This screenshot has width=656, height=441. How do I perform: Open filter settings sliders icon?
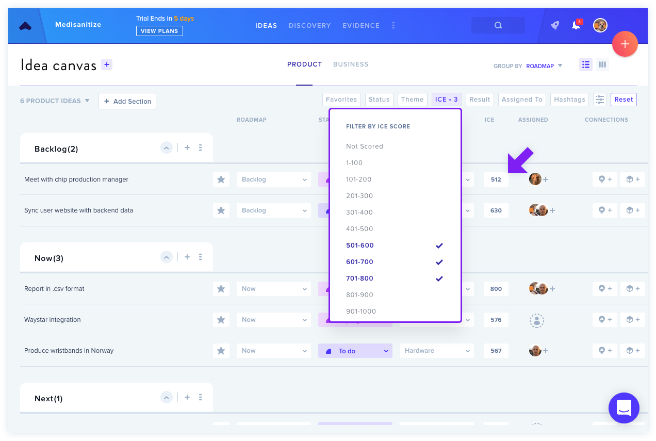point(599,100)
